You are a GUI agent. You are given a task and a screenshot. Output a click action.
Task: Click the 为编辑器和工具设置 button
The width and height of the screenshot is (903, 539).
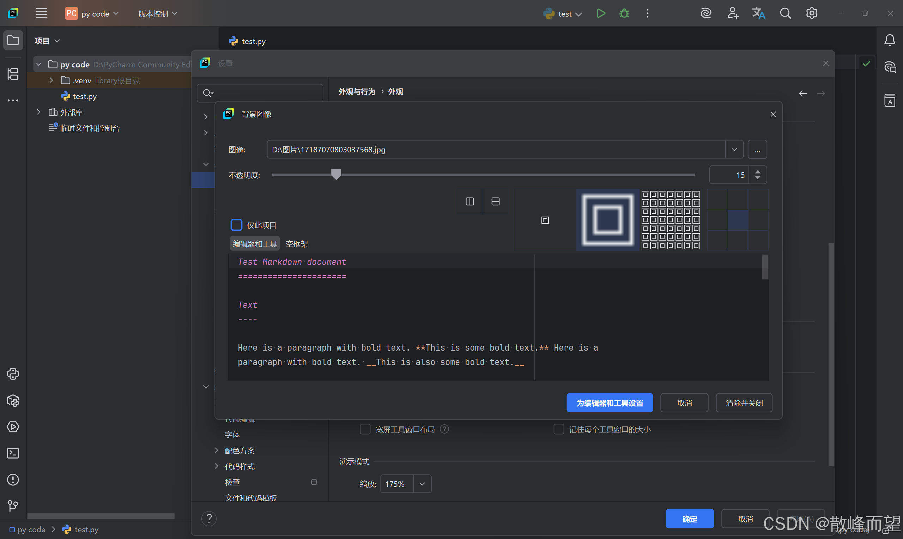(x=609, y=403)
